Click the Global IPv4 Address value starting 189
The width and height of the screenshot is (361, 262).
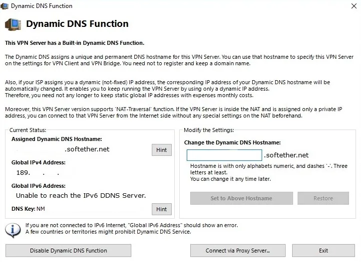pos(38,173)
